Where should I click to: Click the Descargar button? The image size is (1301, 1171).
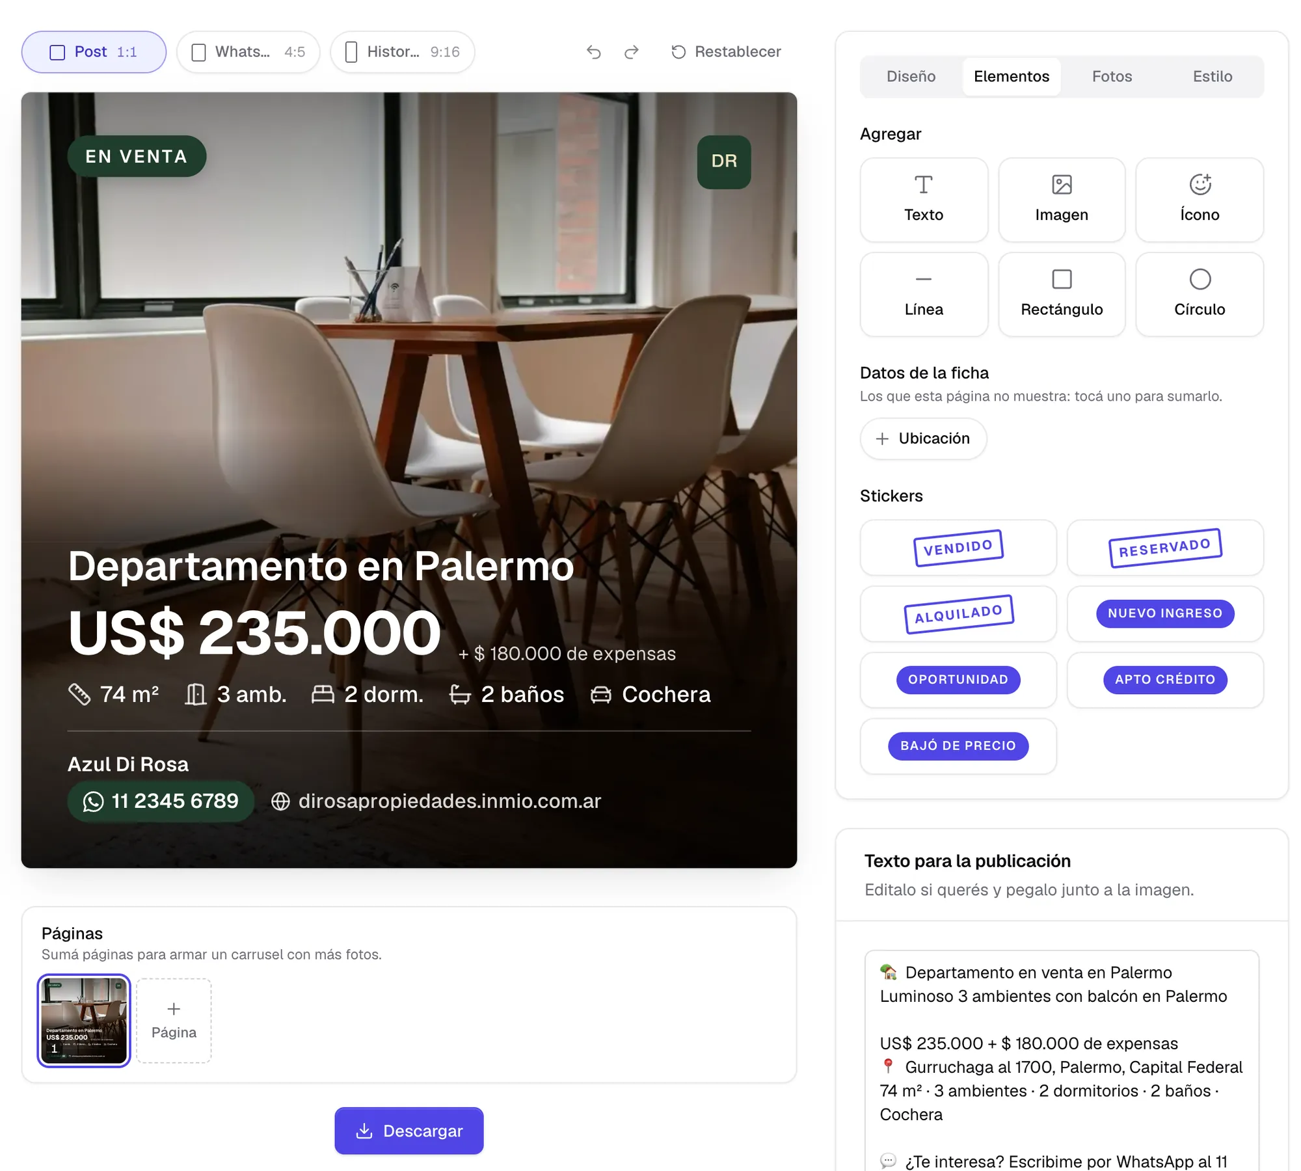point(409,1131)
